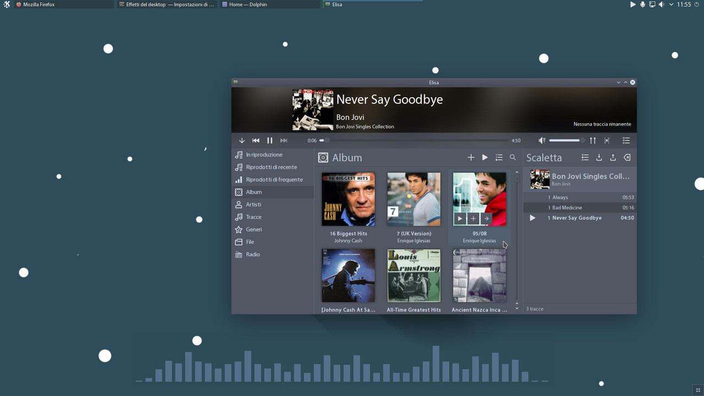This screenshot has height=396, width=704.
Task: Open the Johnny Cash At San Quentin album cover
Action: click(348, 276)
